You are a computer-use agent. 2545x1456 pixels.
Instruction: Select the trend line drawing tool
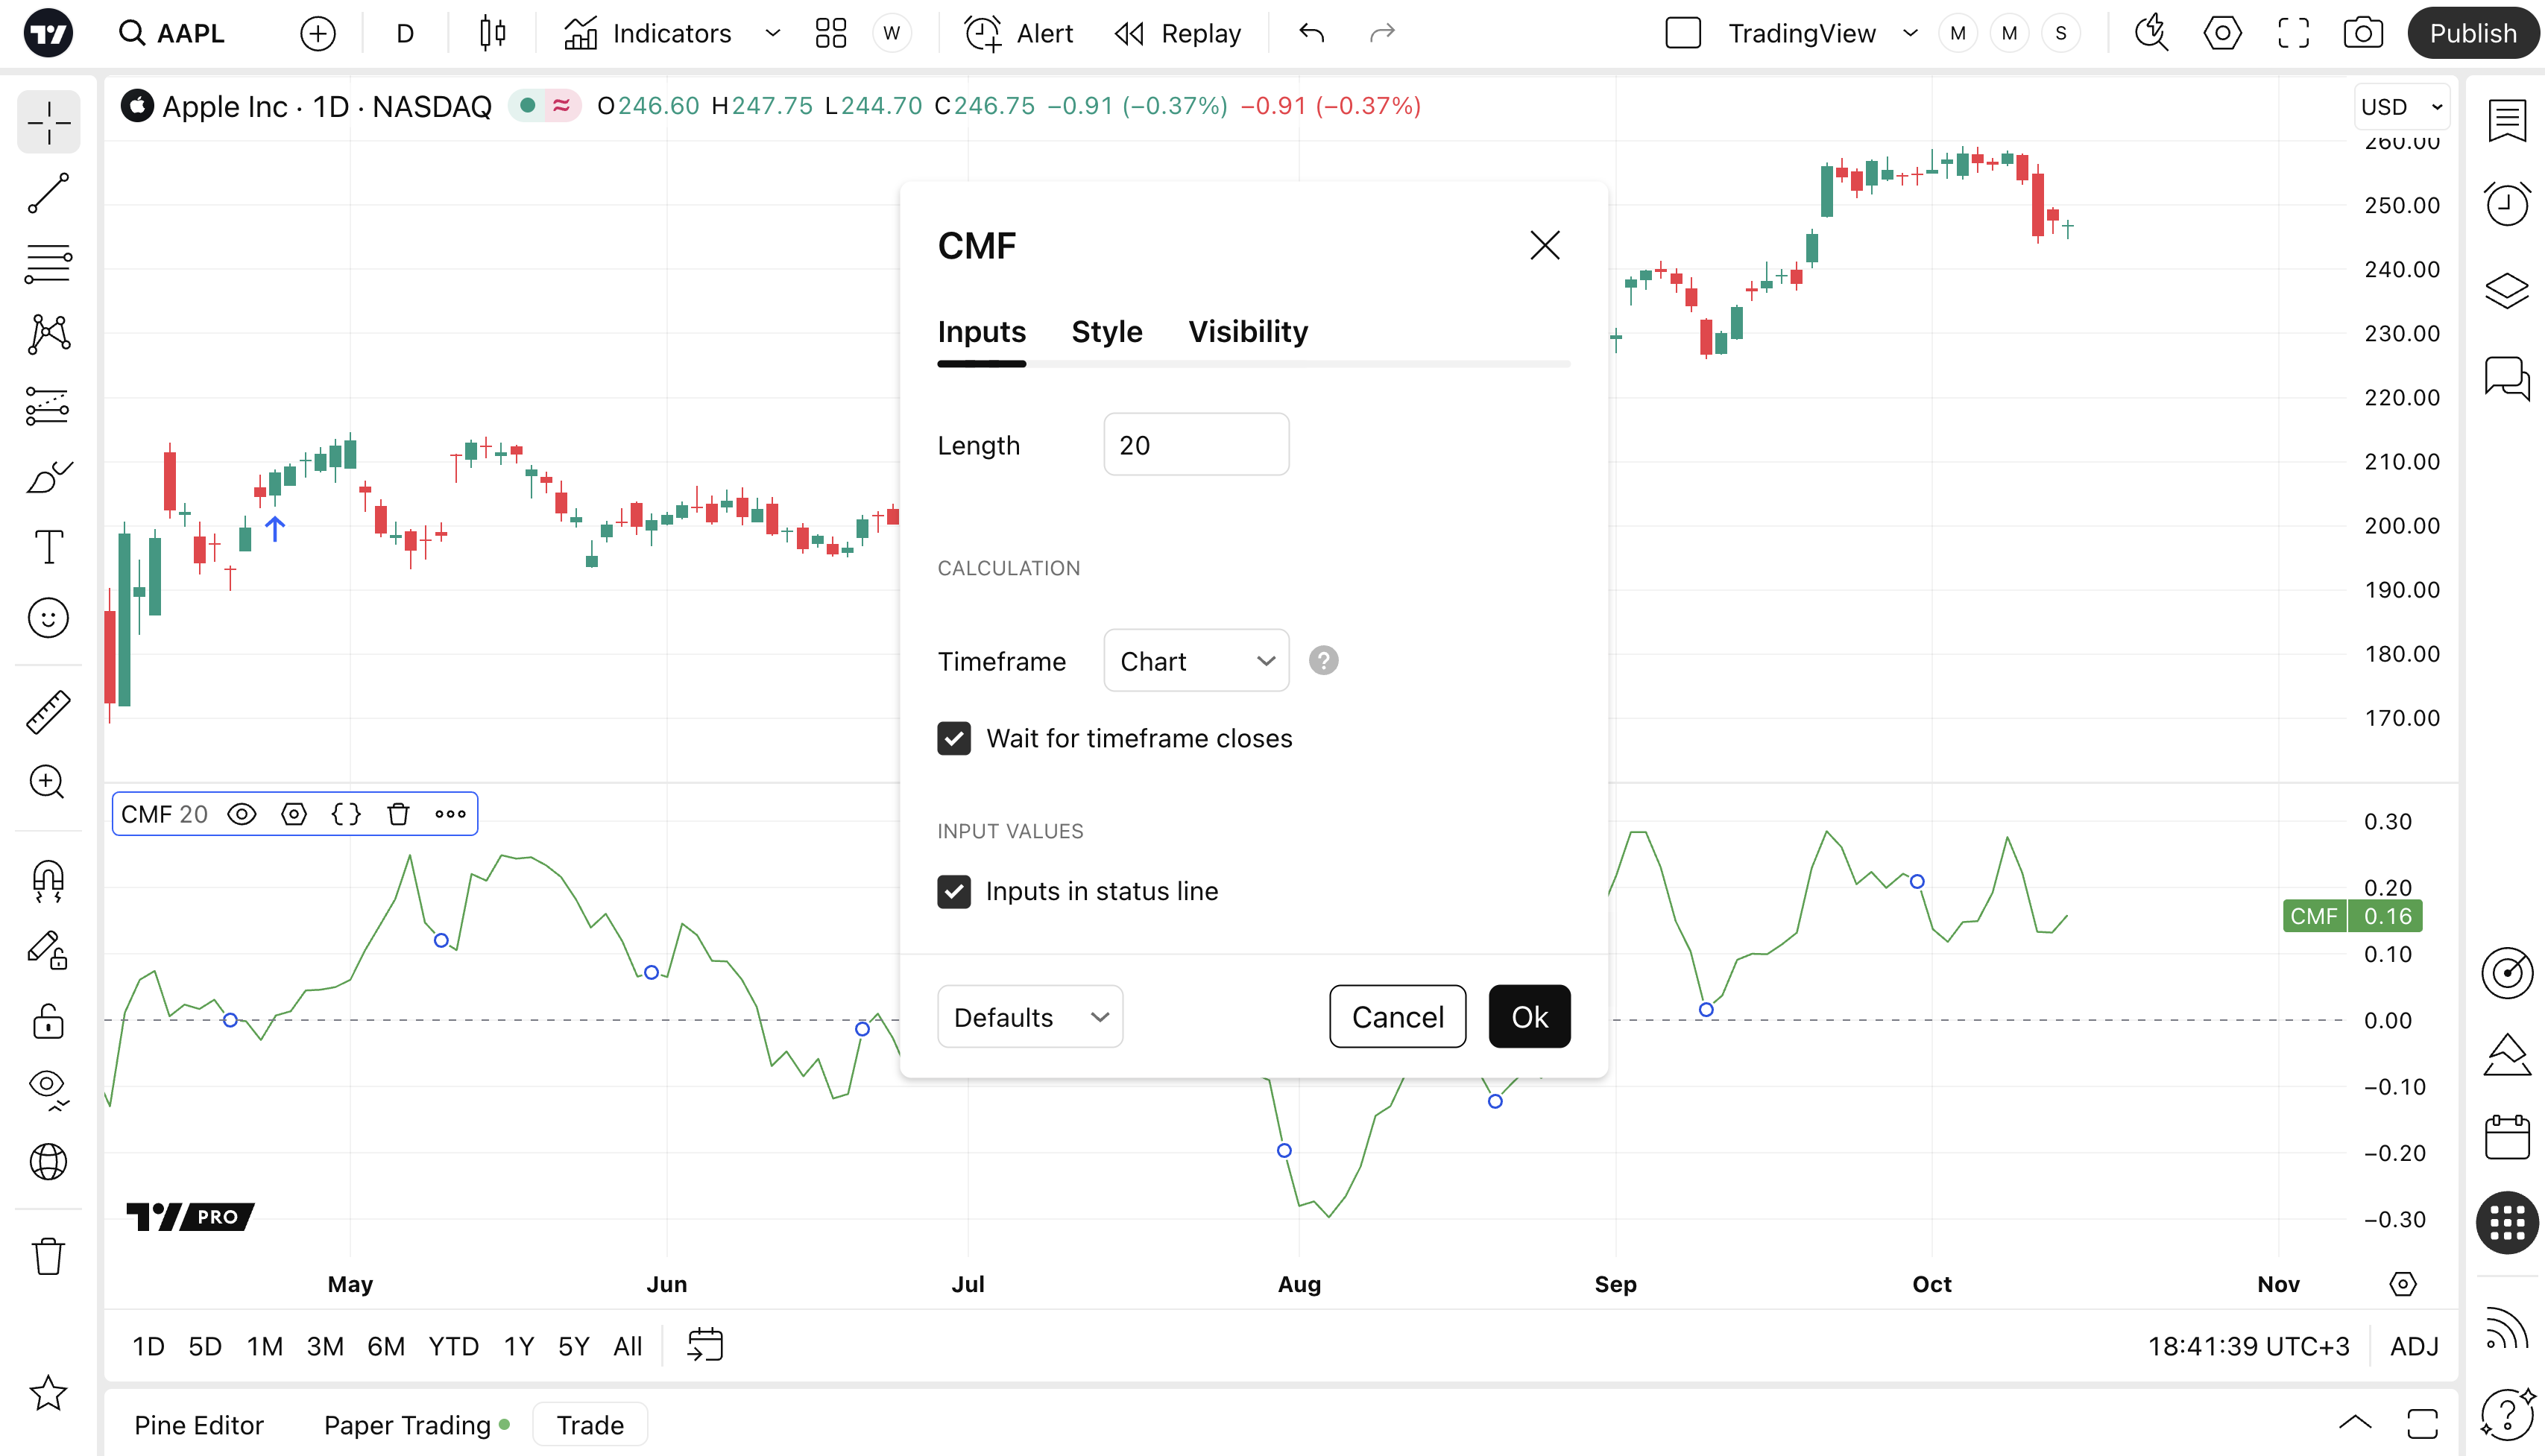coord(48,193)
